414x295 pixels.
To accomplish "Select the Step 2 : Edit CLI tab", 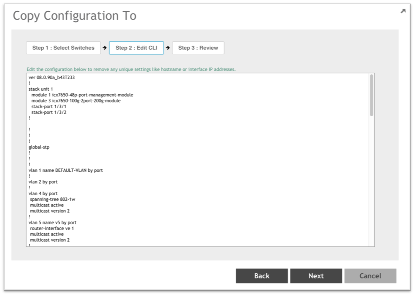I will tap(136, 48).
